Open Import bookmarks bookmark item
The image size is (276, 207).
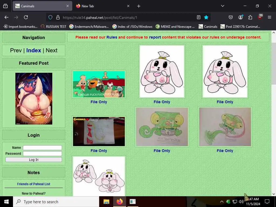point(20,27)
